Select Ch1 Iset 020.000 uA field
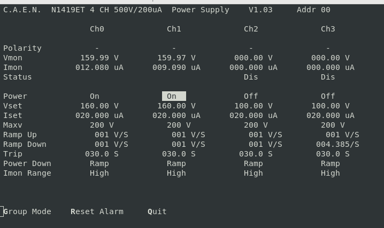Screen dimensions: 384x228 [176, 115]
